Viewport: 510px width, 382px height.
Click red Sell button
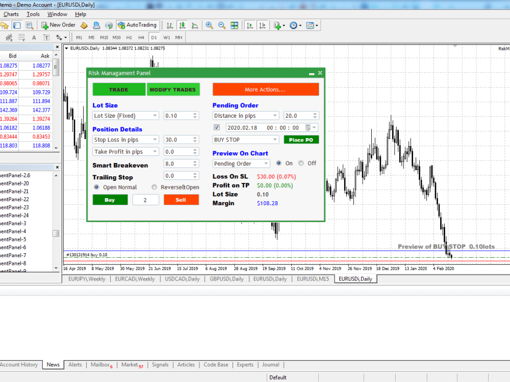[x=181, y=200]
